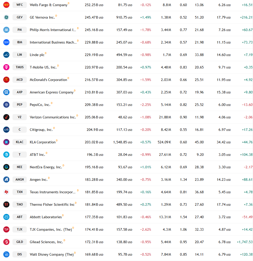Open Verizon Communications Inc. name link
Image resolution: width=253 pixels, height=261 pixels.
(53, 117)
